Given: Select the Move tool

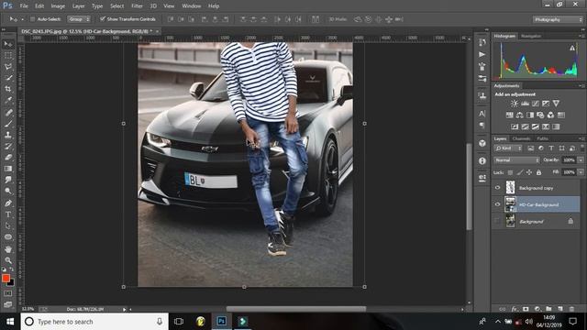Looking at the screenshot, I should (x=8, y=44).
